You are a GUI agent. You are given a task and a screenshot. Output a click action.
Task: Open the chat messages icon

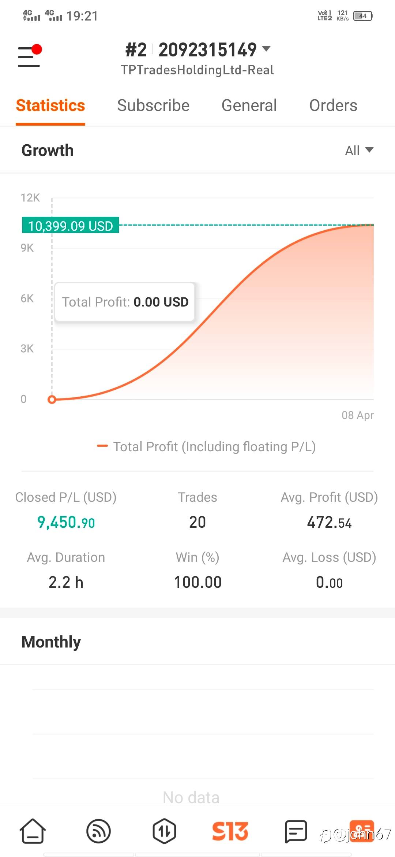click(296, 831)
